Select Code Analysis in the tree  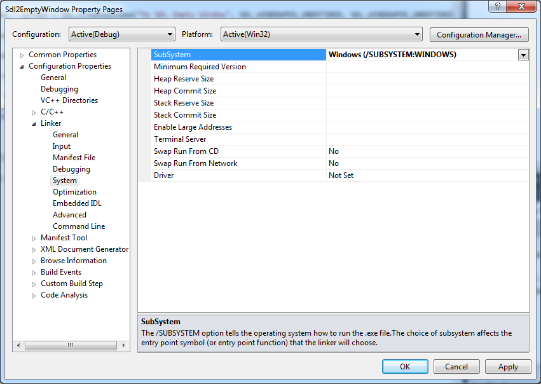click(64, 294)
